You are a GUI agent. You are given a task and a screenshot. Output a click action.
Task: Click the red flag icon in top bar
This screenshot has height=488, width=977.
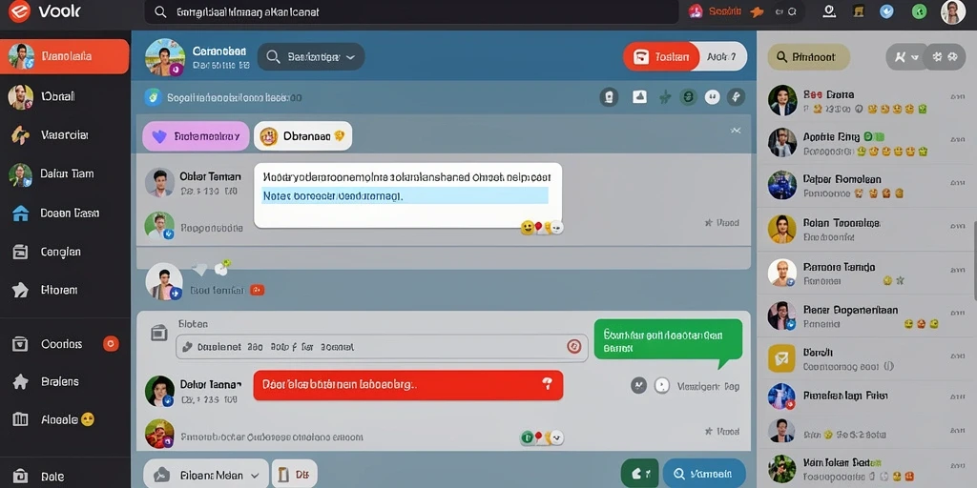(x=696, y=11)
